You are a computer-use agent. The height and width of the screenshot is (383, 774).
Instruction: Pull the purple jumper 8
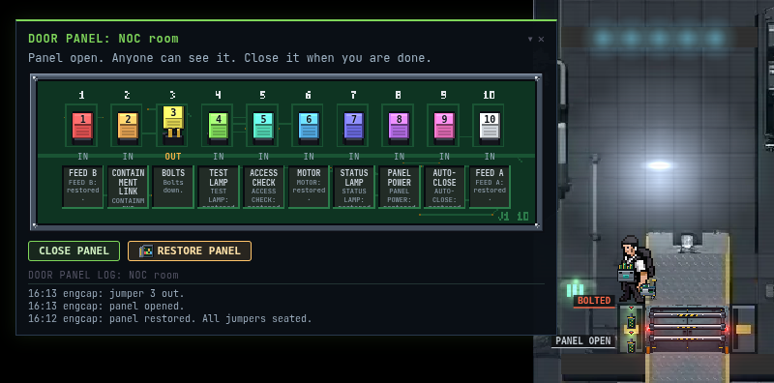pos(399,126)
